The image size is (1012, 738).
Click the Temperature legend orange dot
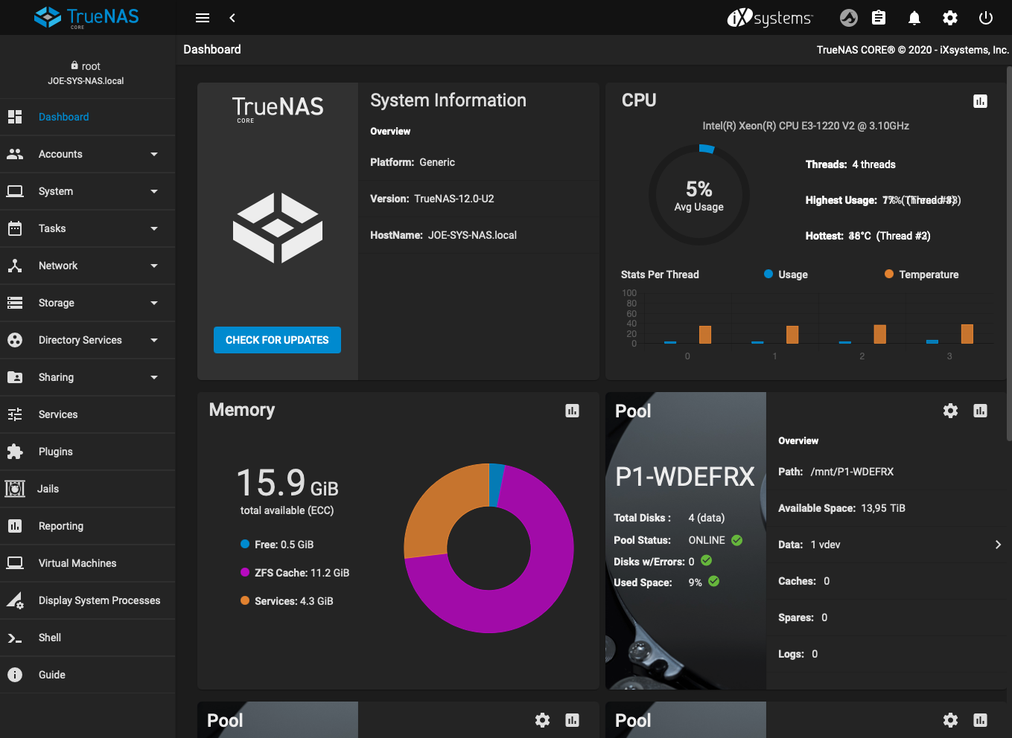pyautogui.click(x=889, y=274)
